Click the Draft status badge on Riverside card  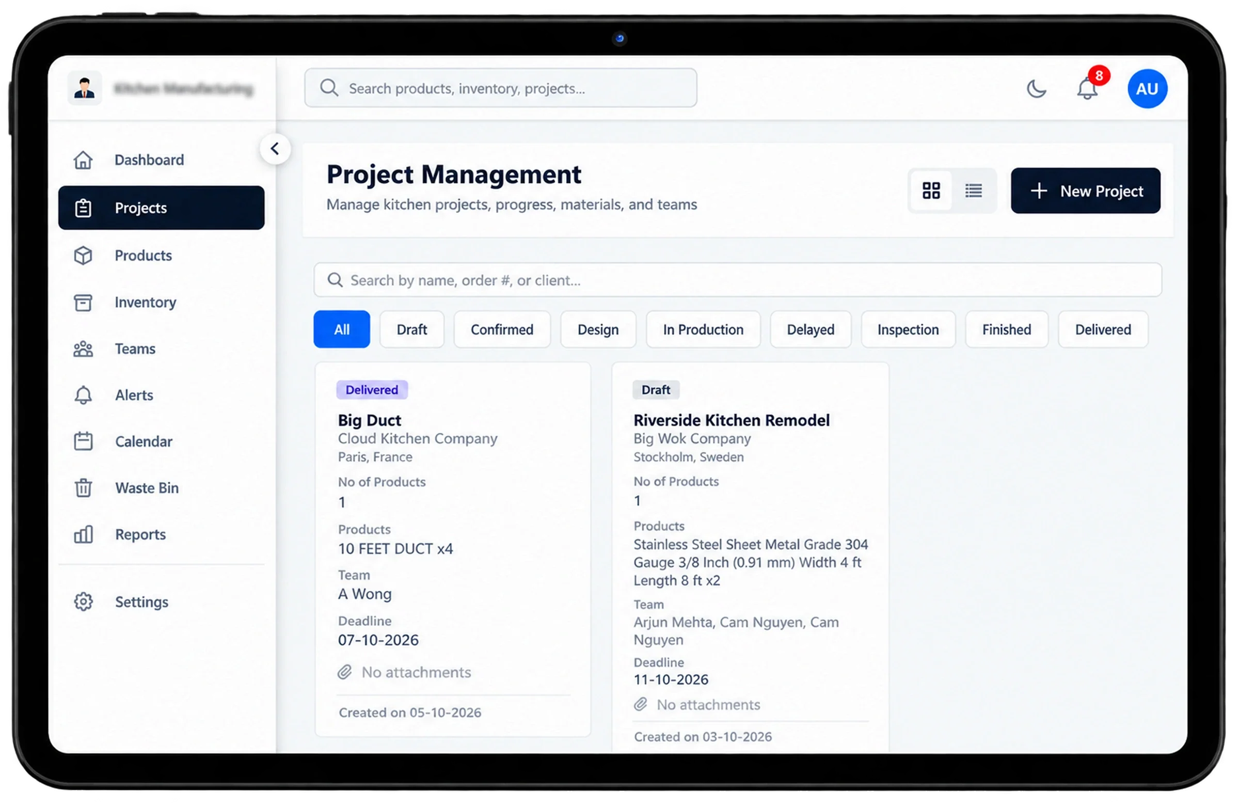(656, 390)
